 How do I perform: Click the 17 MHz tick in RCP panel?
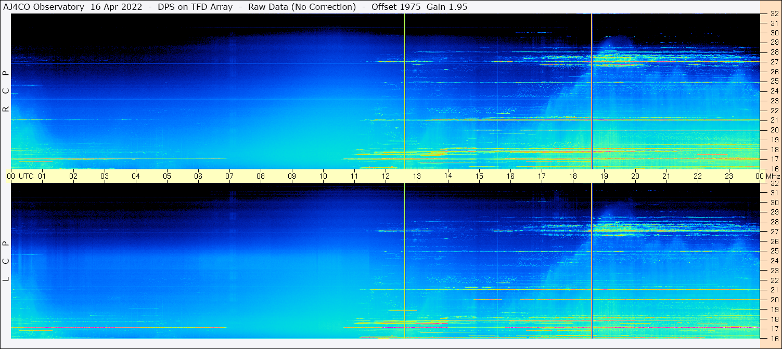(x=774, y=159)
